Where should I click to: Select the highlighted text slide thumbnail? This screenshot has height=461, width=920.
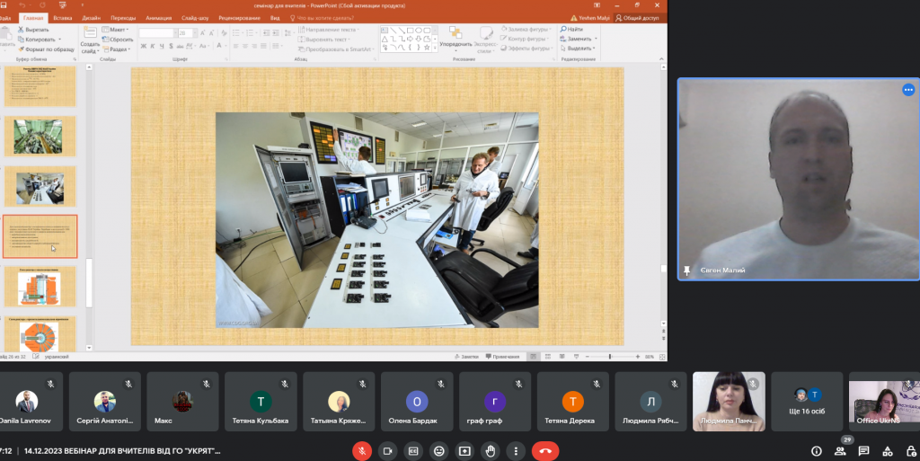[40, 236]
